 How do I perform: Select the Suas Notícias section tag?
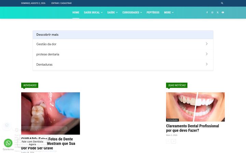(177, 85)
